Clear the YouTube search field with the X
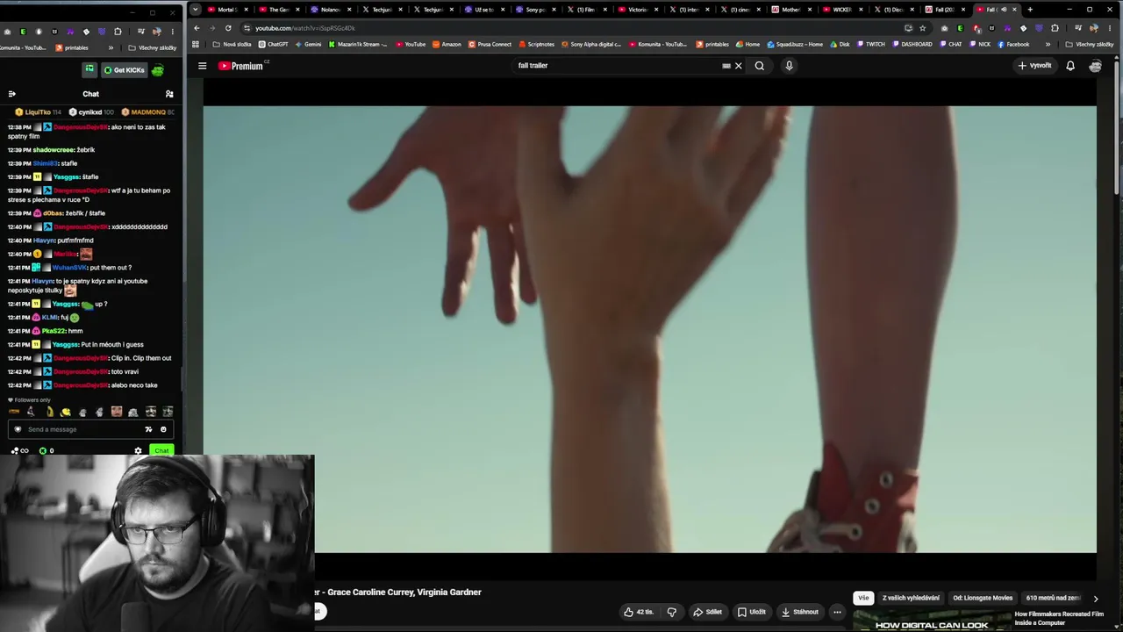This screenshot has width=1123, height=632. [738, 66]
